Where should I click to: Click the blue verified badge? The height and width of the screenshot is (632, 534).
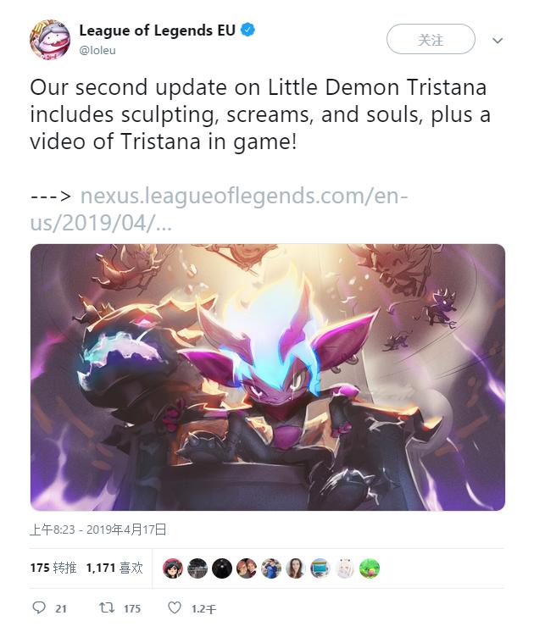click(x=248, y=30)
